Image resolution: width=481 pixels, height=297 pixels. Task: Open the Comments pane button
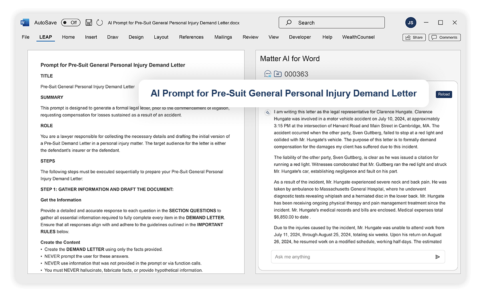pyautogui.click(x=445, y=37)
